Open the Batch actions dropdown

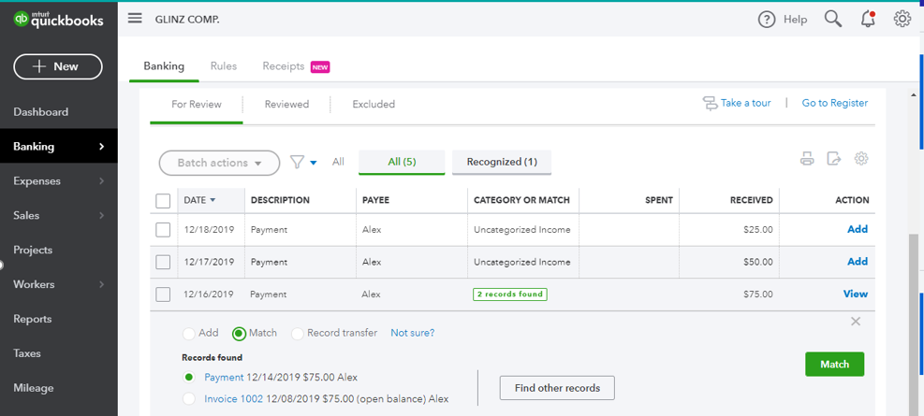[x=219, y=163]
